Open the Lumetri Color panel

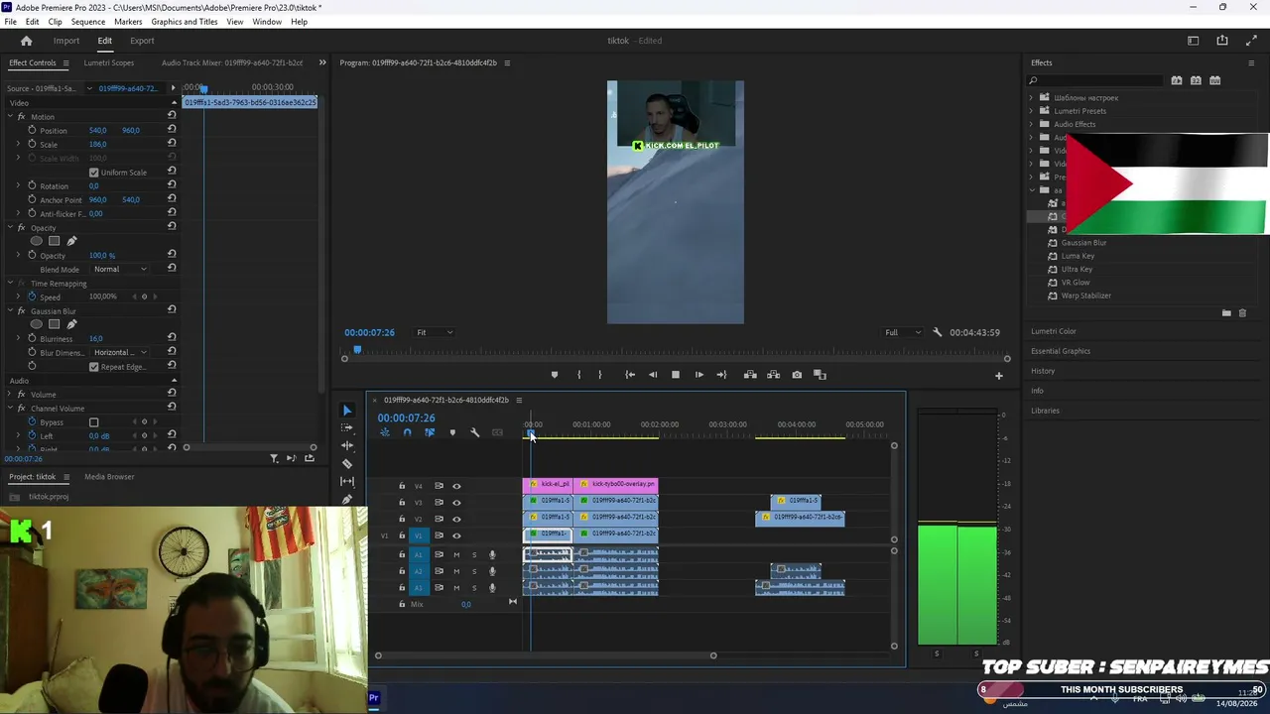coord(1054,331)
